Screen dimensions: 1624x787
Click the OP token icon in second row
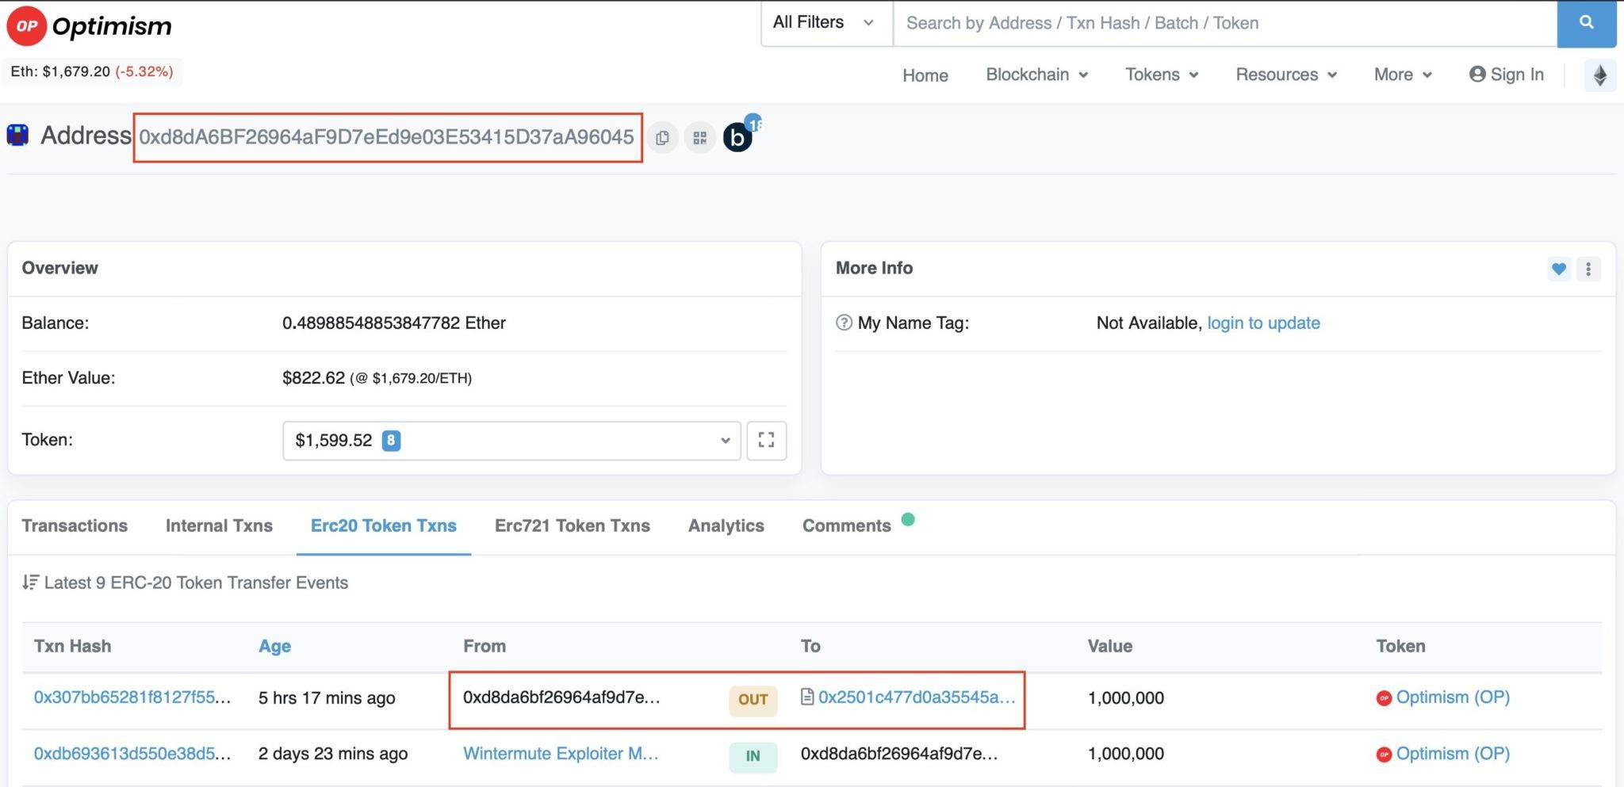pyautogui.click(x=1384, y=755)
